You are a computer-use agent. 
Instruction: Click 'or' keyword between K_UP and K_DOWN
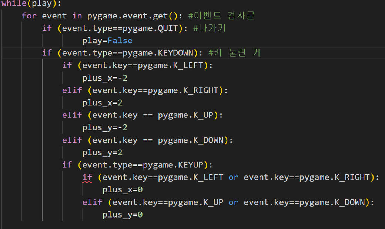(x=233, y=202)
